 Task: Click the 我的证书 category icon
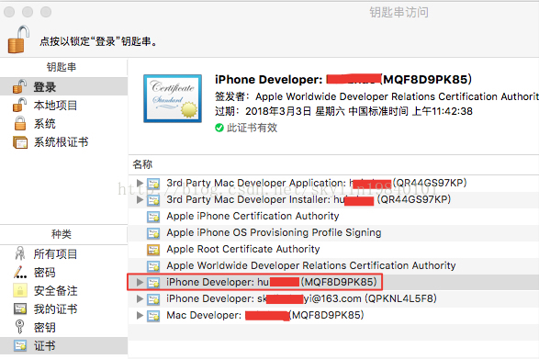click(20, 309)
